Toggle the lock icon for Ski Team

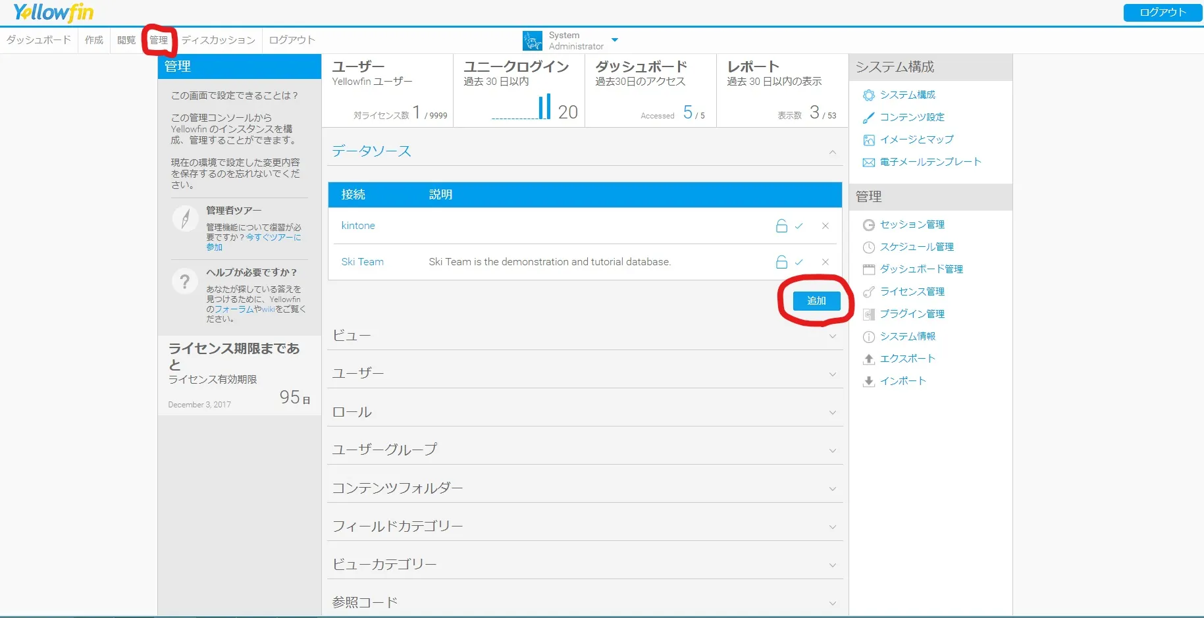point(781,262)
